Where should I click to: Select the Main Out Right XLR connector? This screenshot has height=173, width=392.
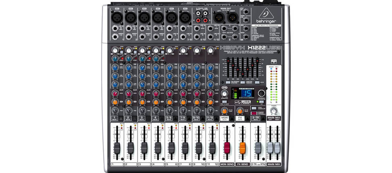(233, 17)
